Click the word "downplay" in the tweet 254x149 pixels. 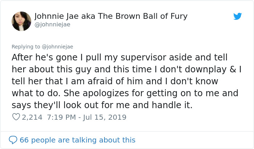pos(206,69)
